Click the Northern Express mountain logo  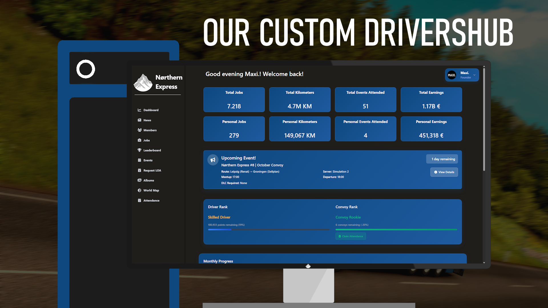tap(143, 83)
